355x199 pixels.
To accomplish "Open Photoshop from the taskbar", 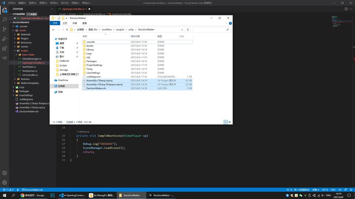I will coord(52,195).
